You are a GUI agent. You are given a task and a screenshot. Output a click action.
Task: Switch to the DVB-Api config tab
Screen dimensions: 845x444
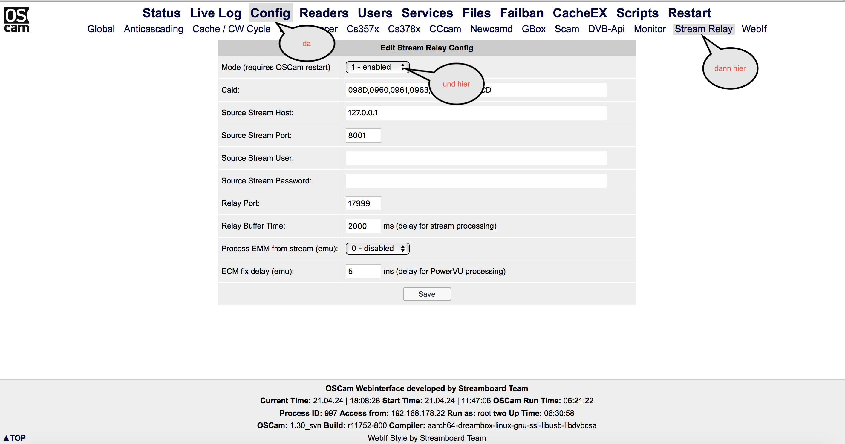606,29
